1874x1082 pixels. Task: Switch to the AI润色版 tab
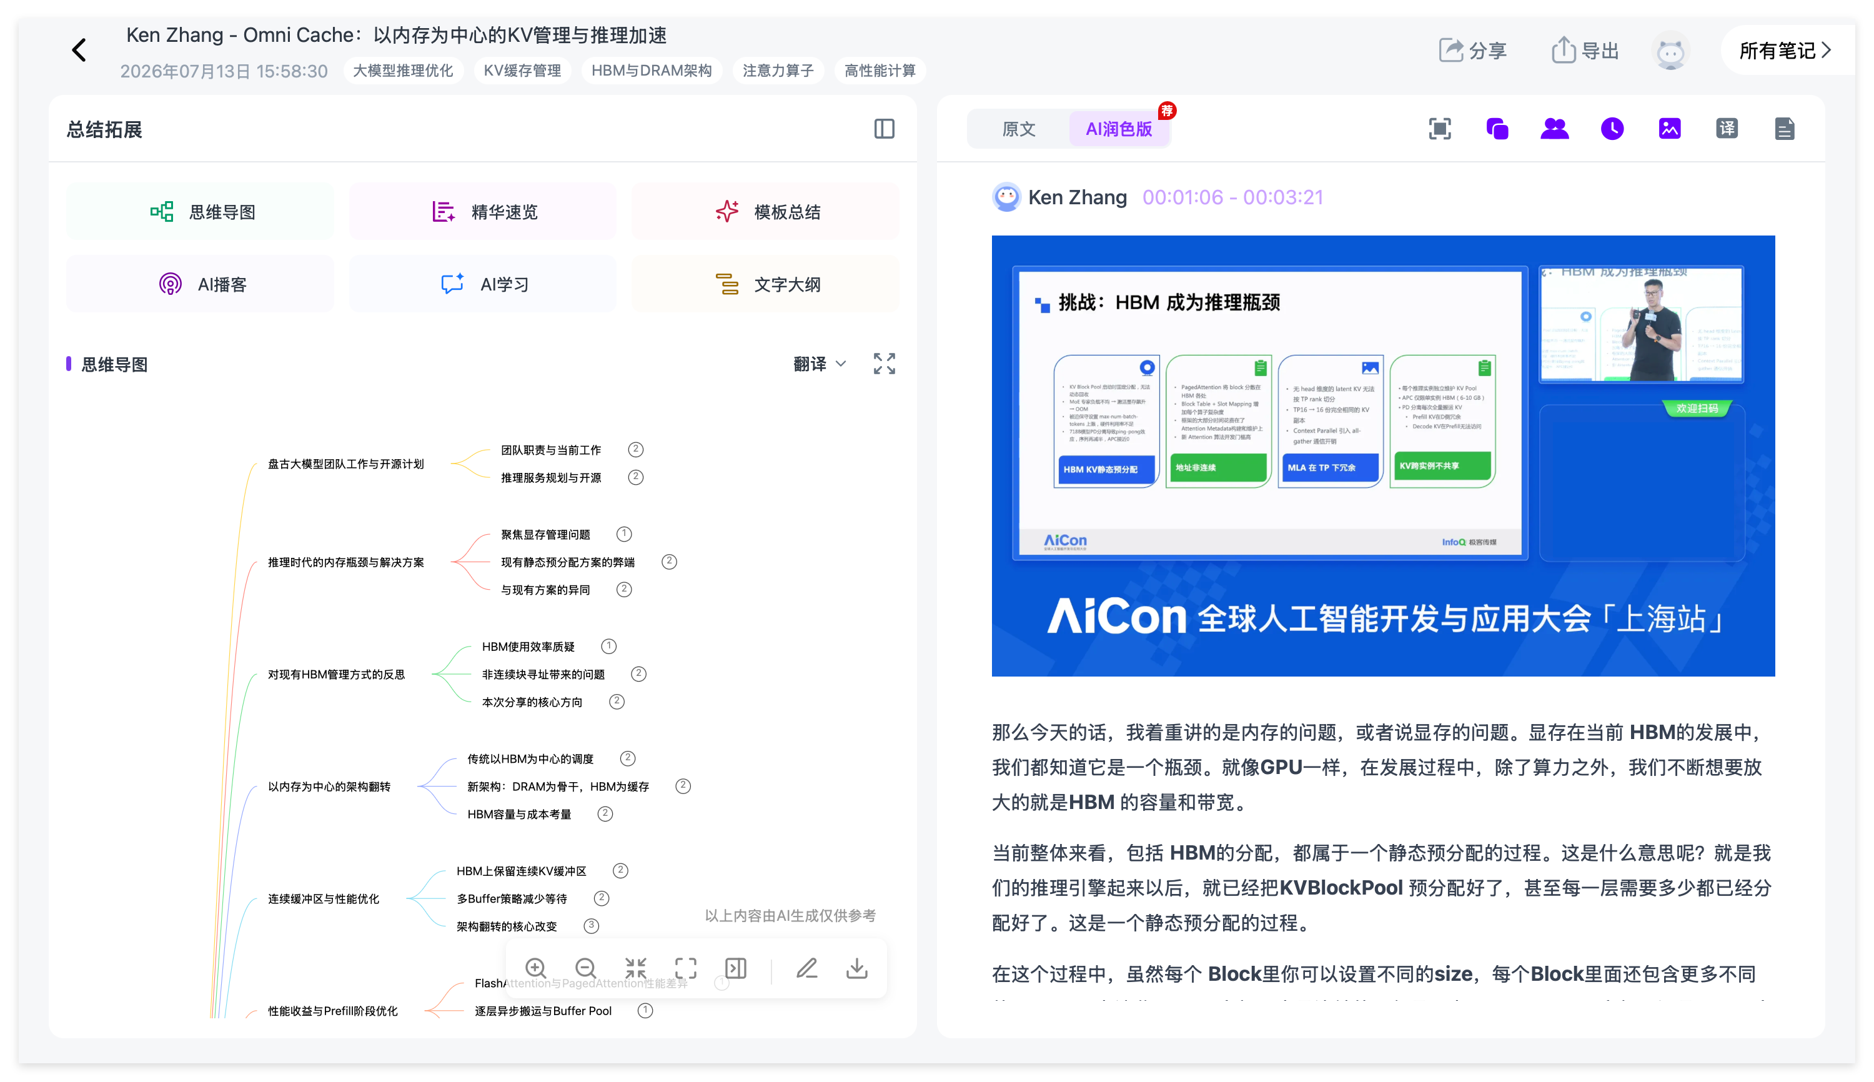point(1118,129)
